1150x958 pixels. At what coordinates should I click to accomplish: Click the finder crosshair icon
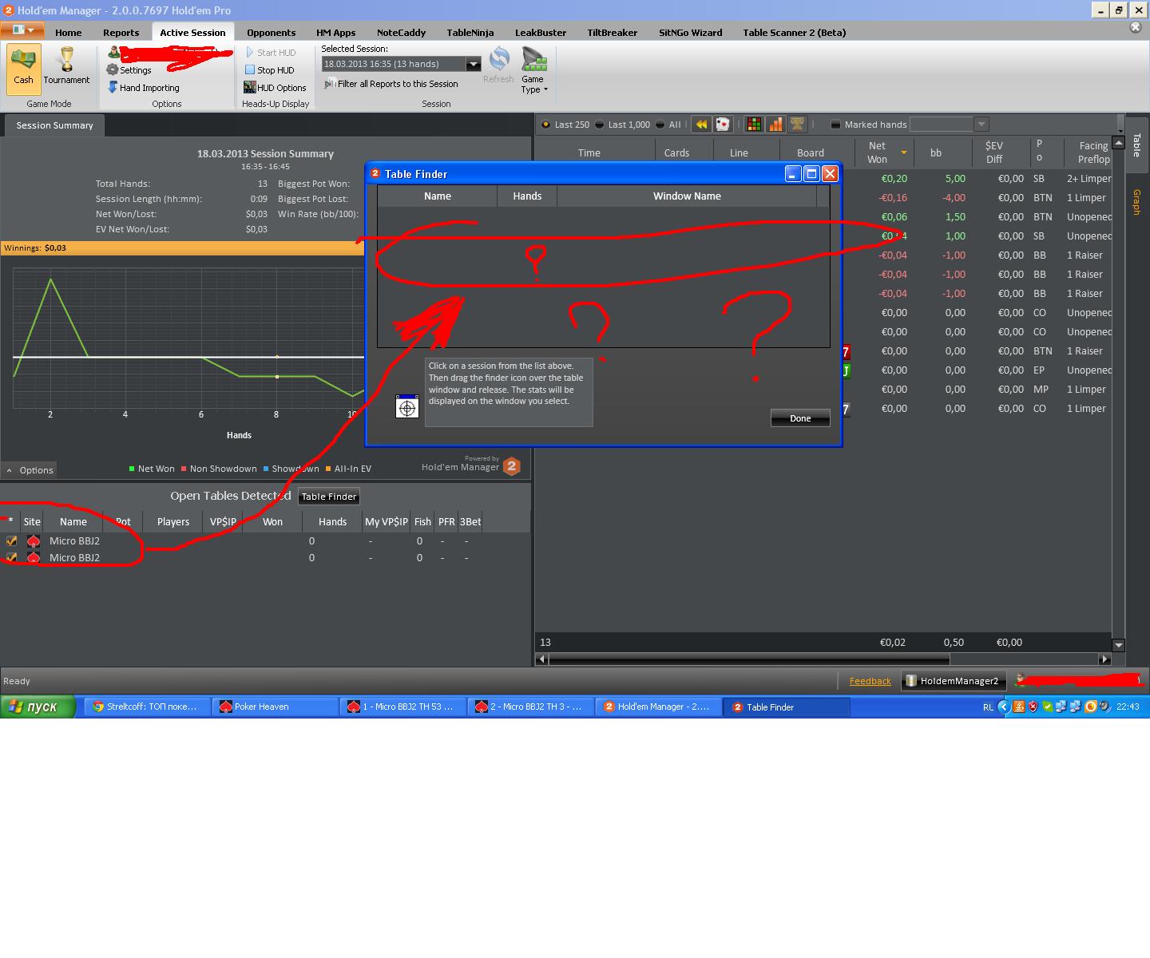tap(407, 407)
